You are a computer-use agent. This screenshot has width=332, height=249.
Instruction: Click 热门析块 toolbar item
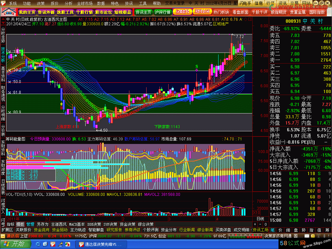point(221,12)
